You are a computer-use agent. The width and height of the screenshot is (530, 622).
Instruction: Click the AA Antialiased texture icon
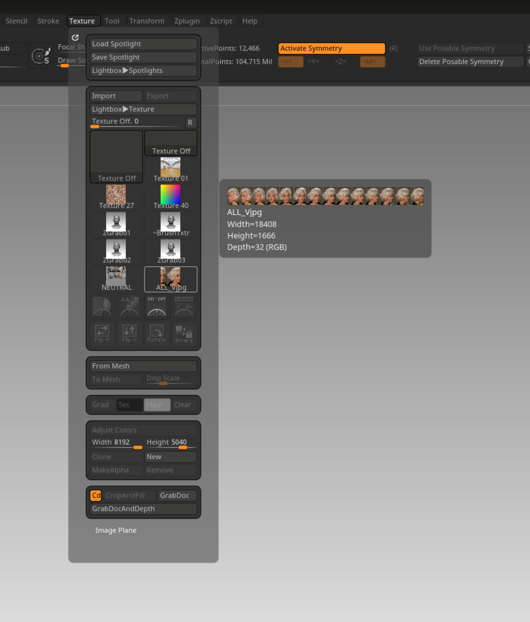coord(130,306)
